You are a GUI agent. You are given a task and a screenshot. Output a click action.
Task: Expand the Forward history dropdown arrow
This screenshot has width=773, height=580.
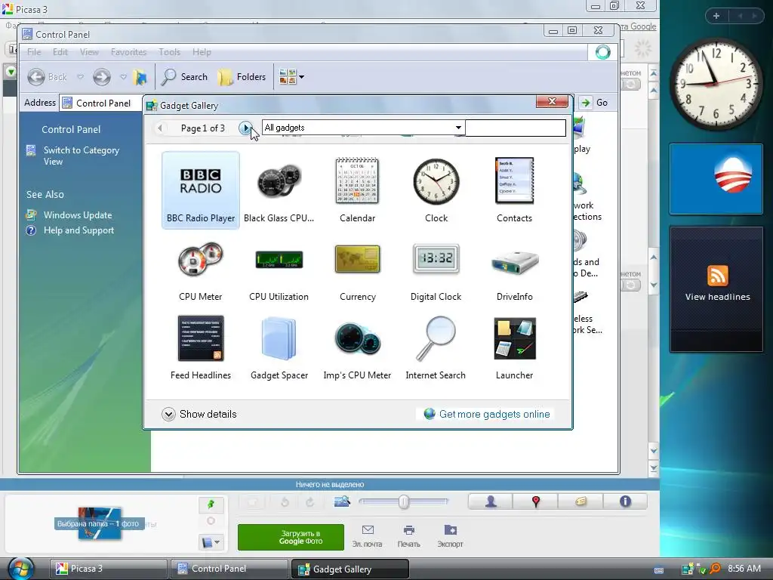tap(123, 77)
